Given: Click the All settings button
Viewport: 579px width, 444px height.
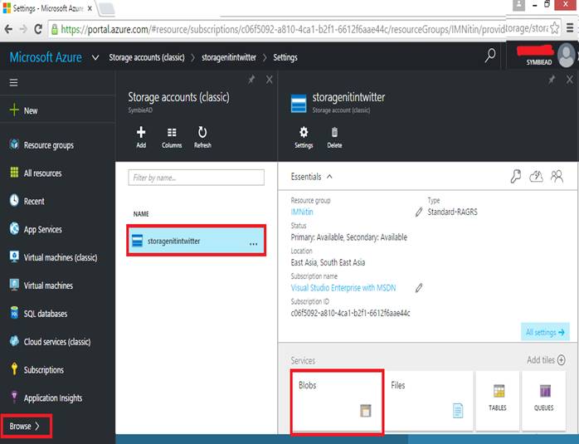Looking at the screenshot, I should coord(545,332).
